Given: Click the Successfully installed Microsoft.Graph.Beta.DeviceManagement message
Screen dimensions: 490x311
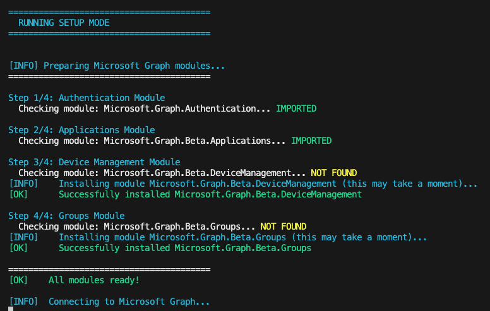Looking at the screenshot, I should pos(210,194).
